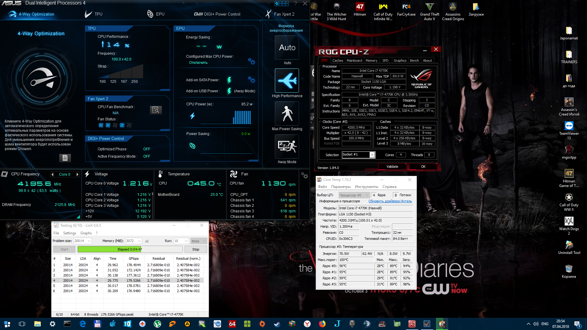Select the Max Power Saving mode icon

tap(287, 114)
